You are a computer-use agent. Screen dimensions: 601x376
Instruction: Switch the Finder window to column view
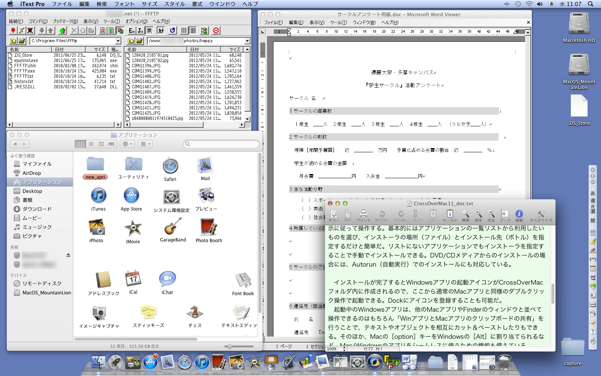(101, 144)
